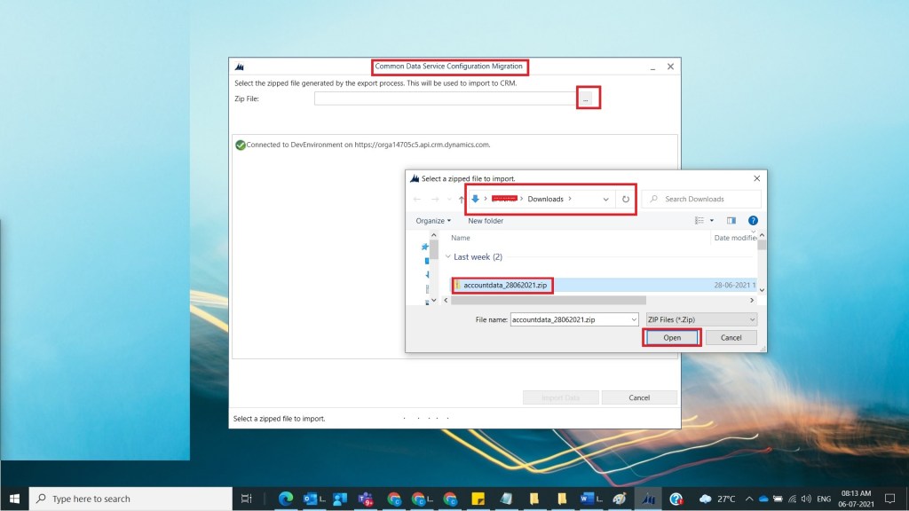Toggle the preview pane icon
Screen dimensions: 909x511
pyautogui.click(x=731, y=220)
